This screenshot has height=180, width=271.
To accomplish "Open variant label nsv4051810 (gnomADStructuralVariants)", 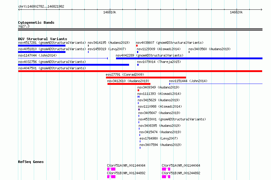I will pyautogui.click(x=52, y=49).
